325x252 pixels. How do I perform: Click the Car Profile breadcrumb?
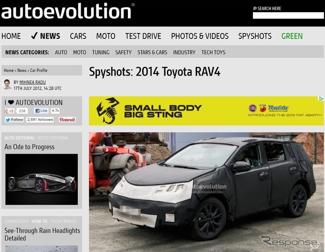(39, 70)
